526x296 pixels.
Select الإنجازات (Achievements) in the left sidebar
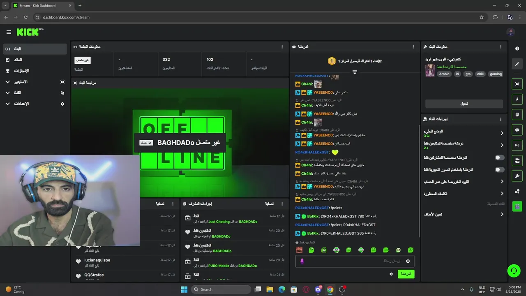35,71
